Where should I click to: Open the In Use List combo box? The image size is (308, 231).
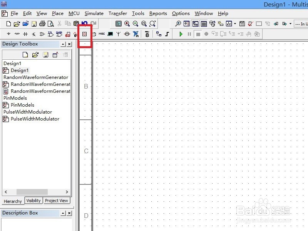click(301, 24)
